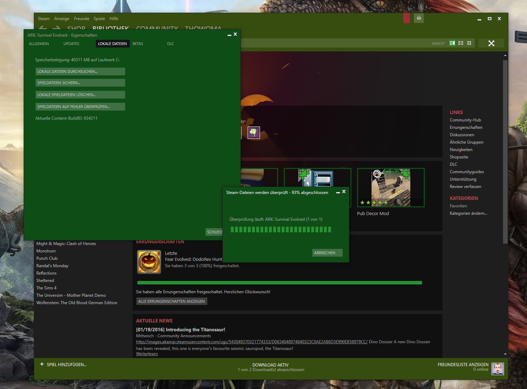Open the Ähnliche Gruppen link

[x=466, y=142]
